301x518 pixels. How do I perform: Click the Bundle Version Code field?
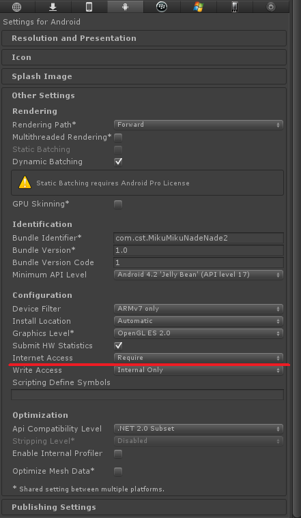point(199,262)
